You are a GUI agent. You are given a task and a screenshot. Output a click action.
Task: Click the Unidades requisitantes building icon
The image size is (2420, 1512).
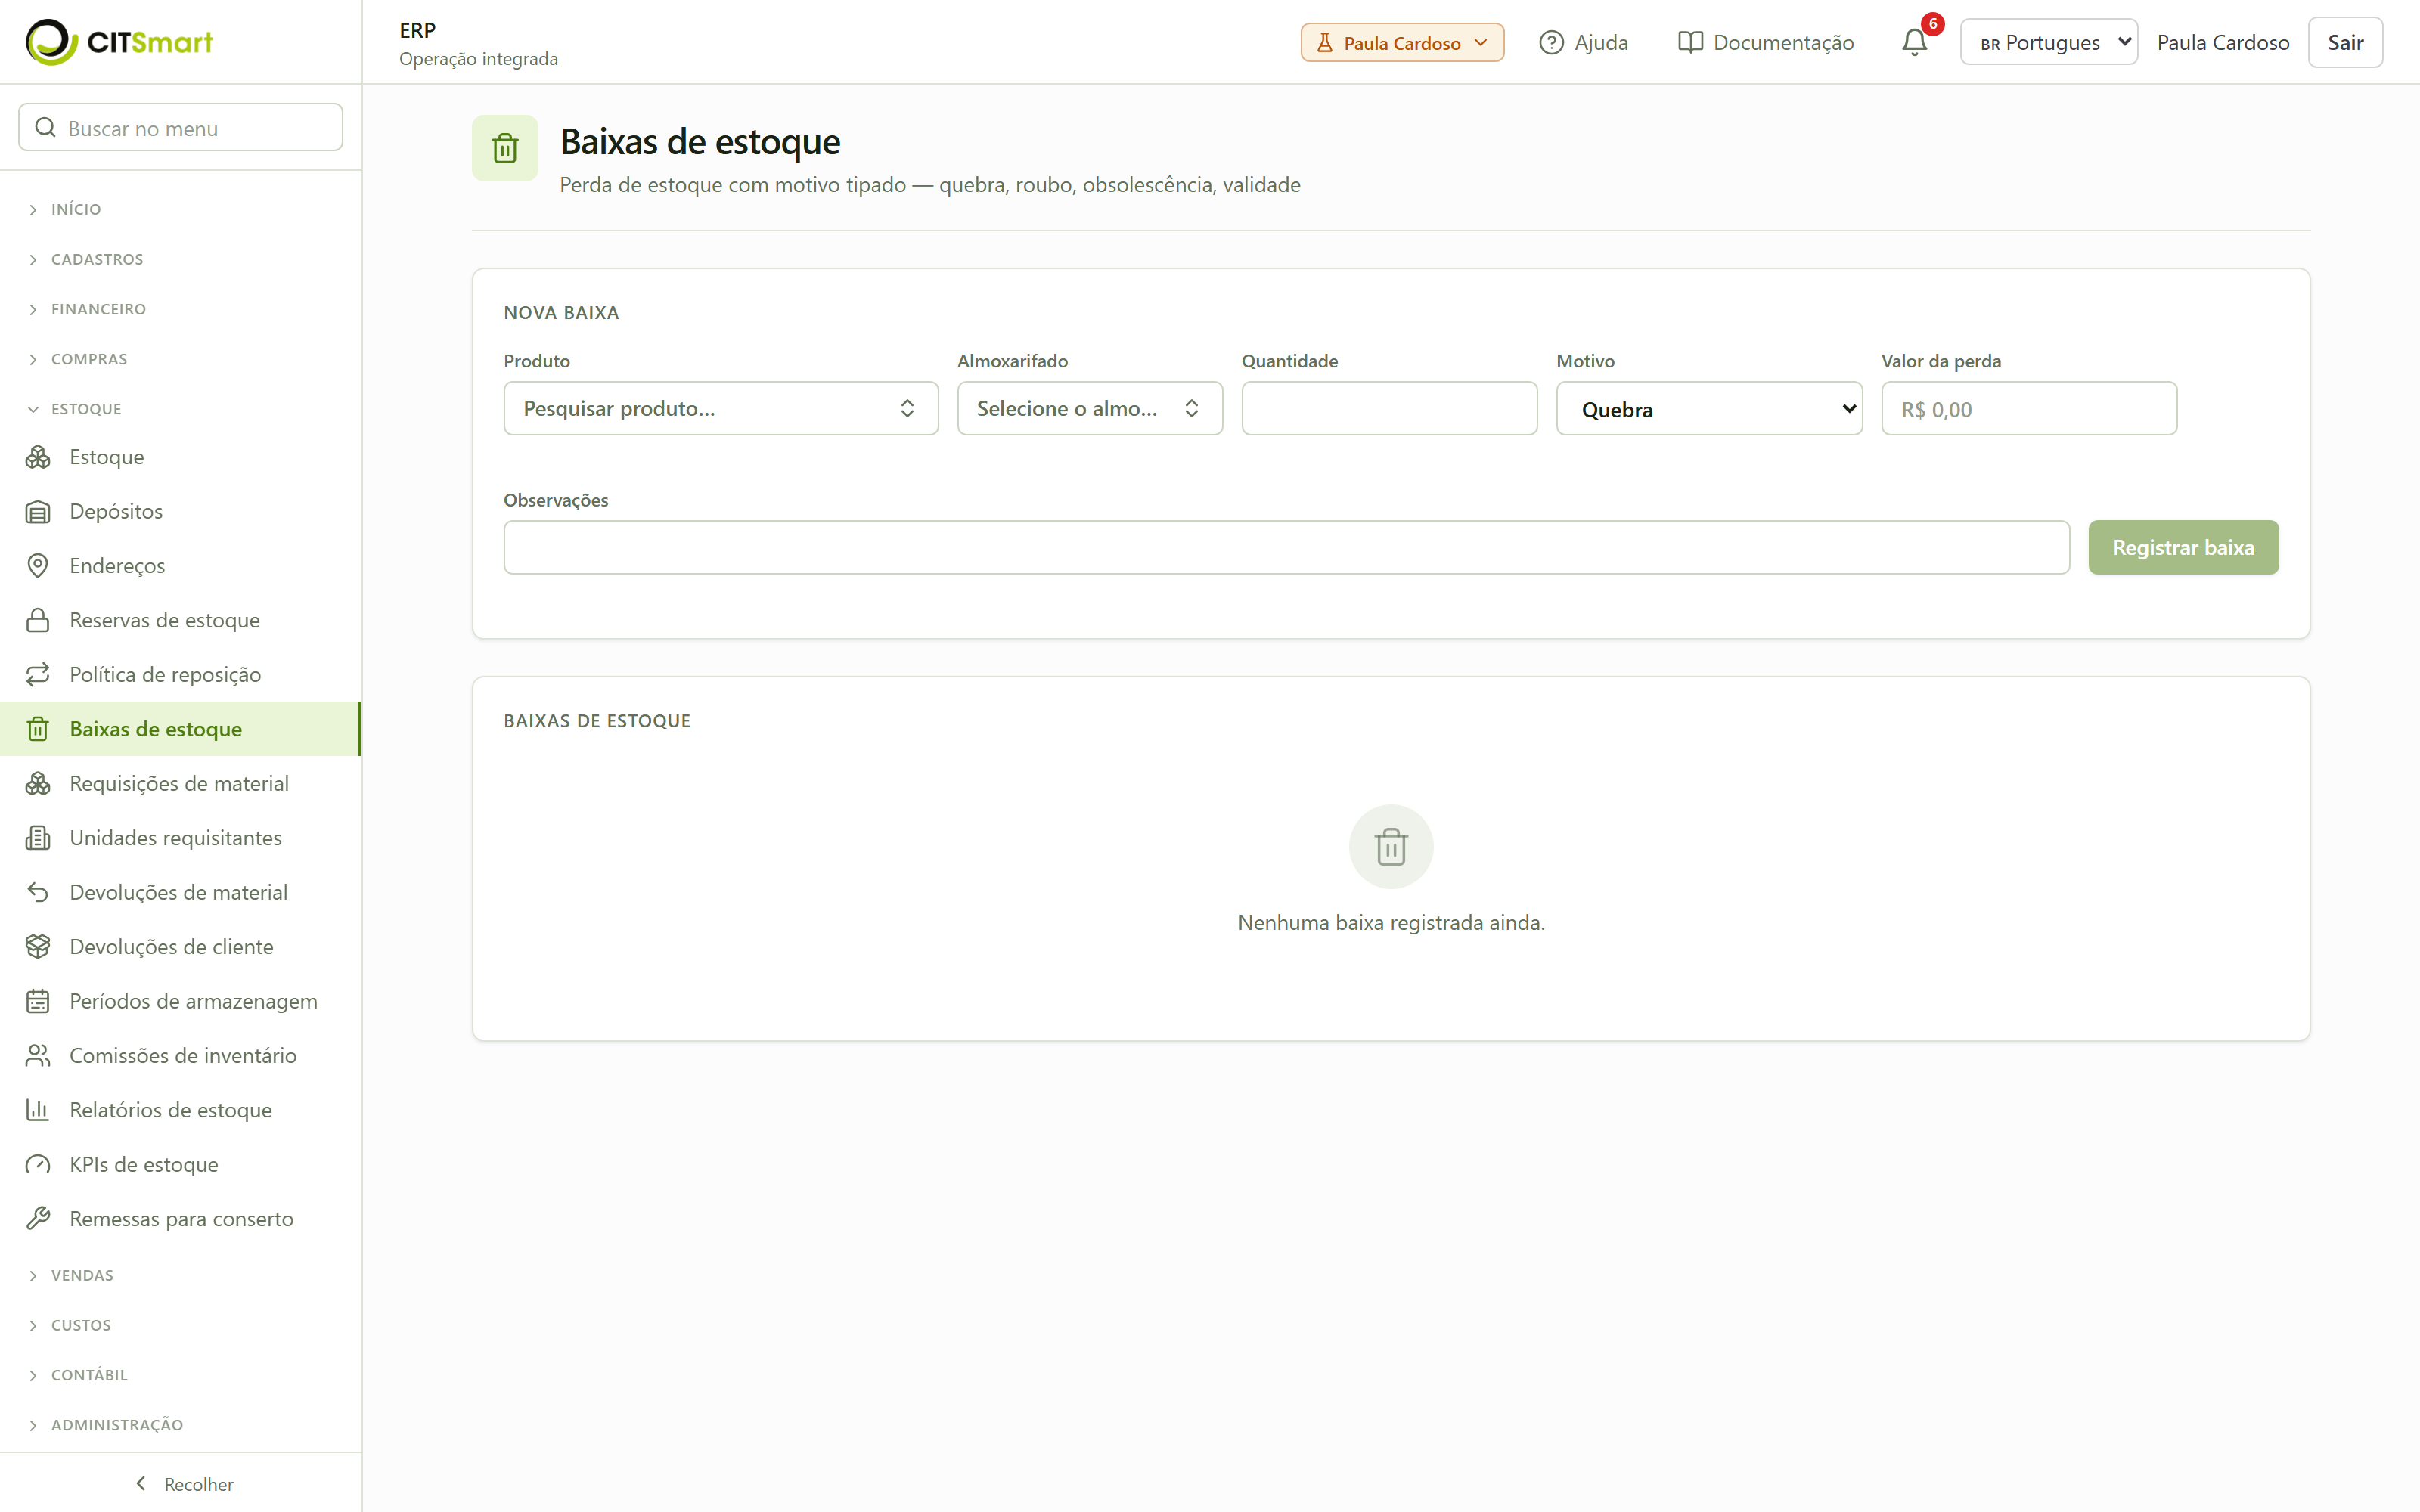point(38,838)
